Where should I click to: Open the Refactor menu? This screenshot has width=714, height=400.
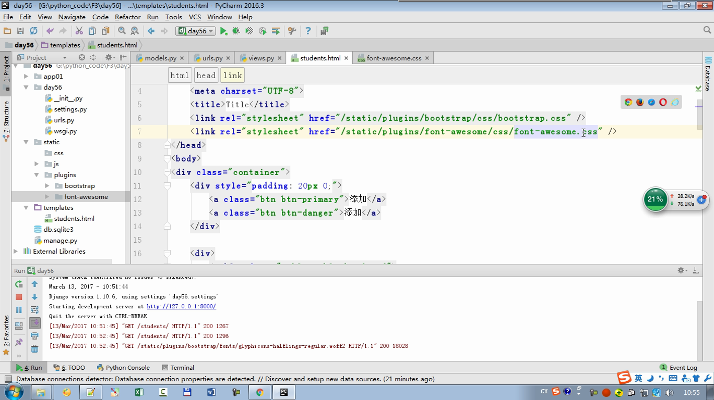tap(127, 17)
